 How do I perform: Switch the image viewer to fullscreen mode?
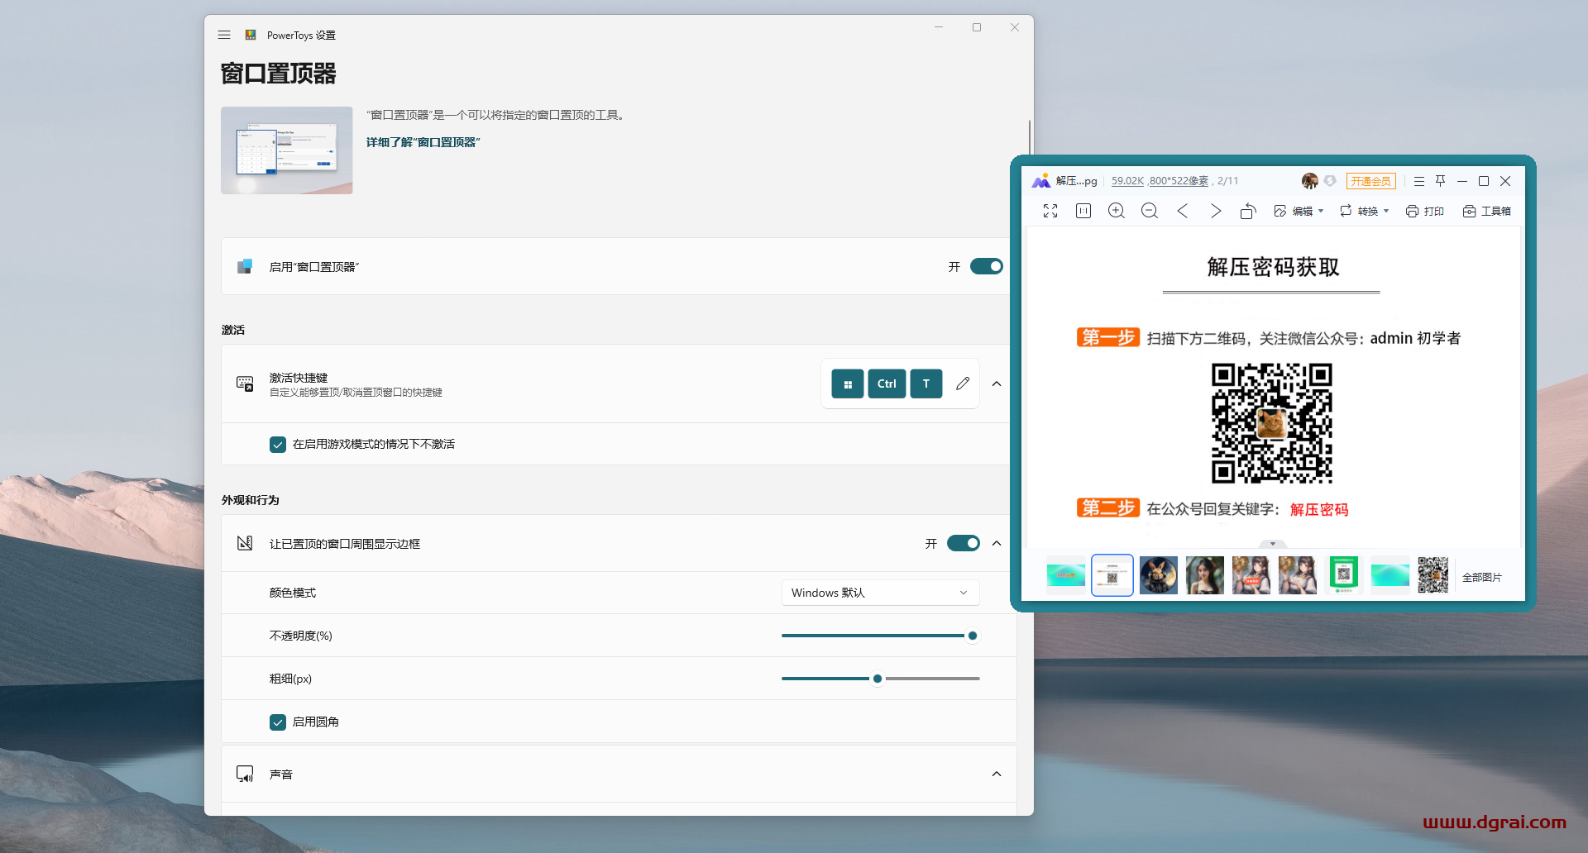coord(1050,211)
